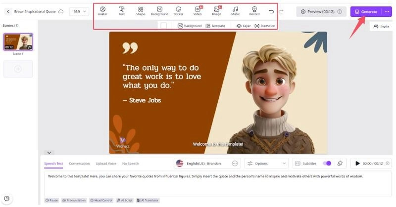This screenshot has width=396, height=207.
Task: Click the Music tool icon
Action: tap(235, 11)
